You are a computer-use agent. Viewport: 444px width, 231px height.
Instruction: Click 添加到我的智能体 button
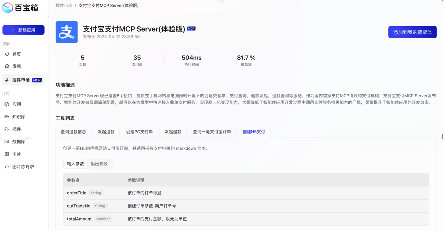point(412,32)
